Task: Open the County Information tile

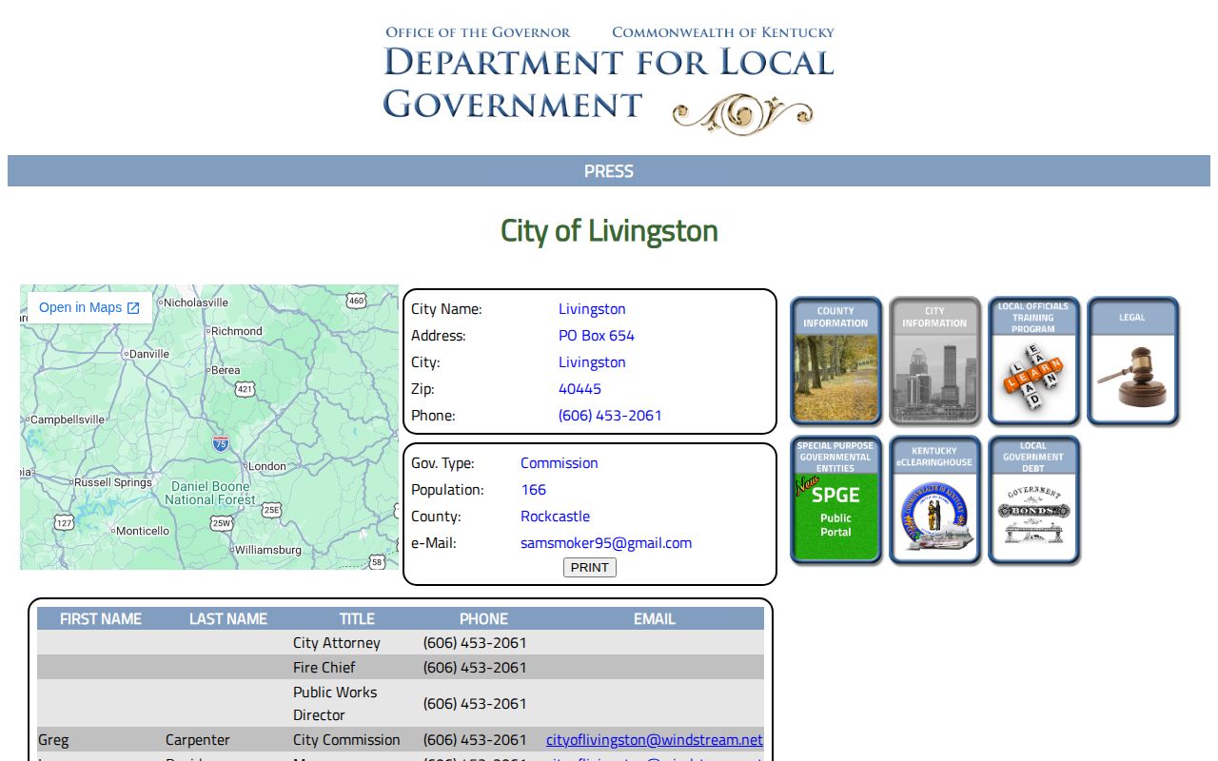Action: click(835, 361)
